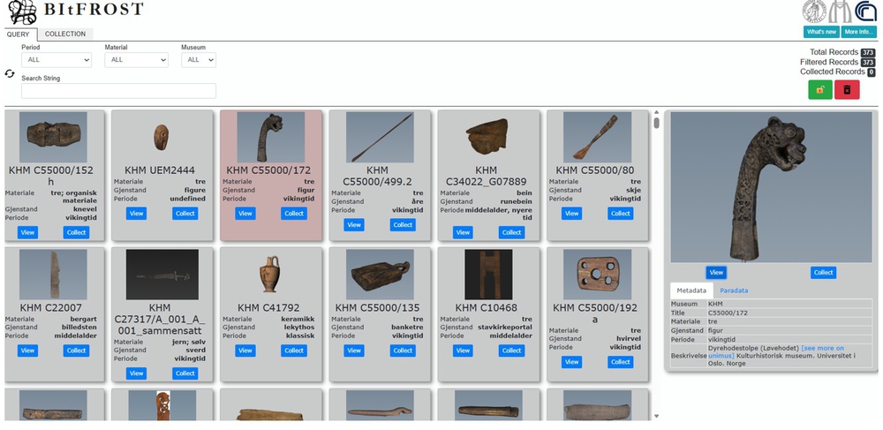View the lekythos record KHM C41792
Screen dimensions: 883x430
(x=245, y=351)
